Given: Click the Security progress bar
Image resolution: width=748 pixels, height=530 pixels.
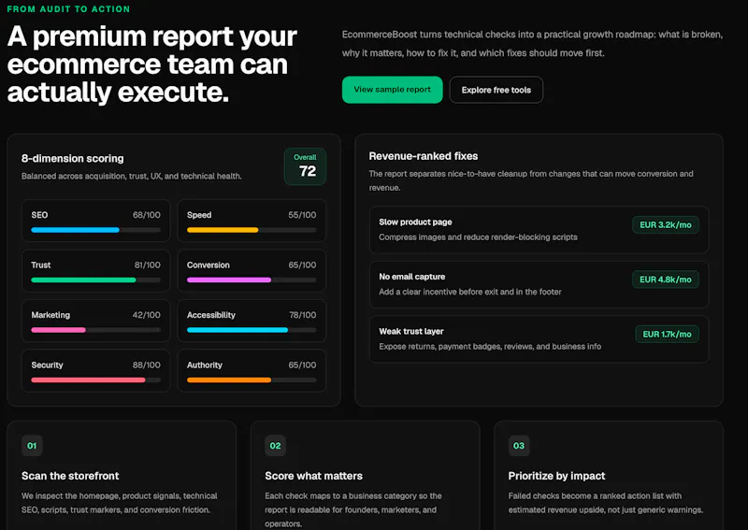Looking at the screenshot, I should [x=96, y=380].
